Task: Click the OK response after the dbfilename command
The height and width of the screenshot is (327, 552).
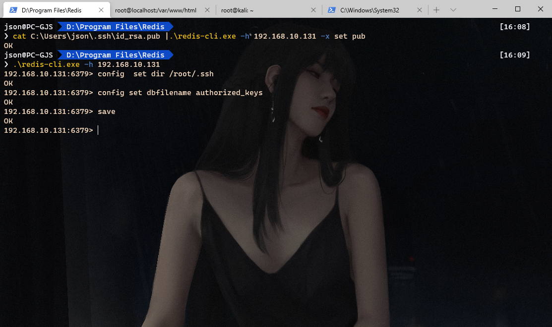Action: click(8, 103)
